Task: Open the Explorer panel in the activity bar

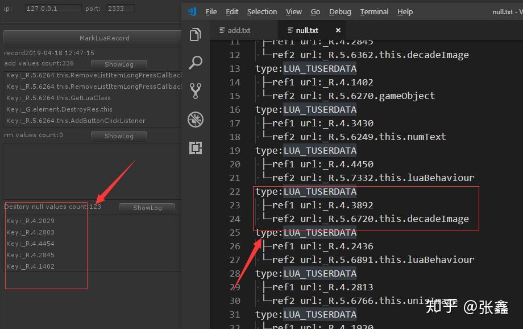Action: (x=196, y=35)
